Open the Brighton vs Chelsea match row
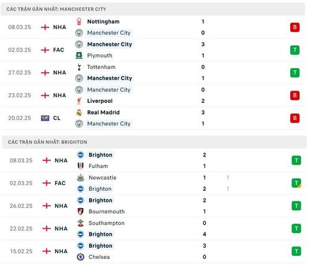Screen dimensions: 310x267 tap(154, 252)
